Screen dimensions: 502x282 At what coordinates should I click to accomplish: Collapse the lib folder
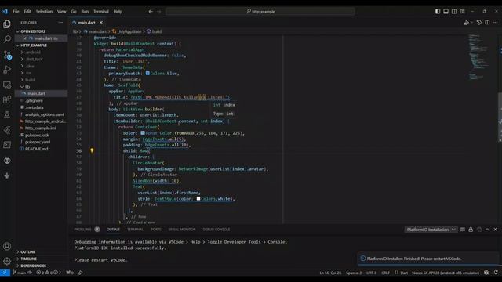(x=27, y=87)
